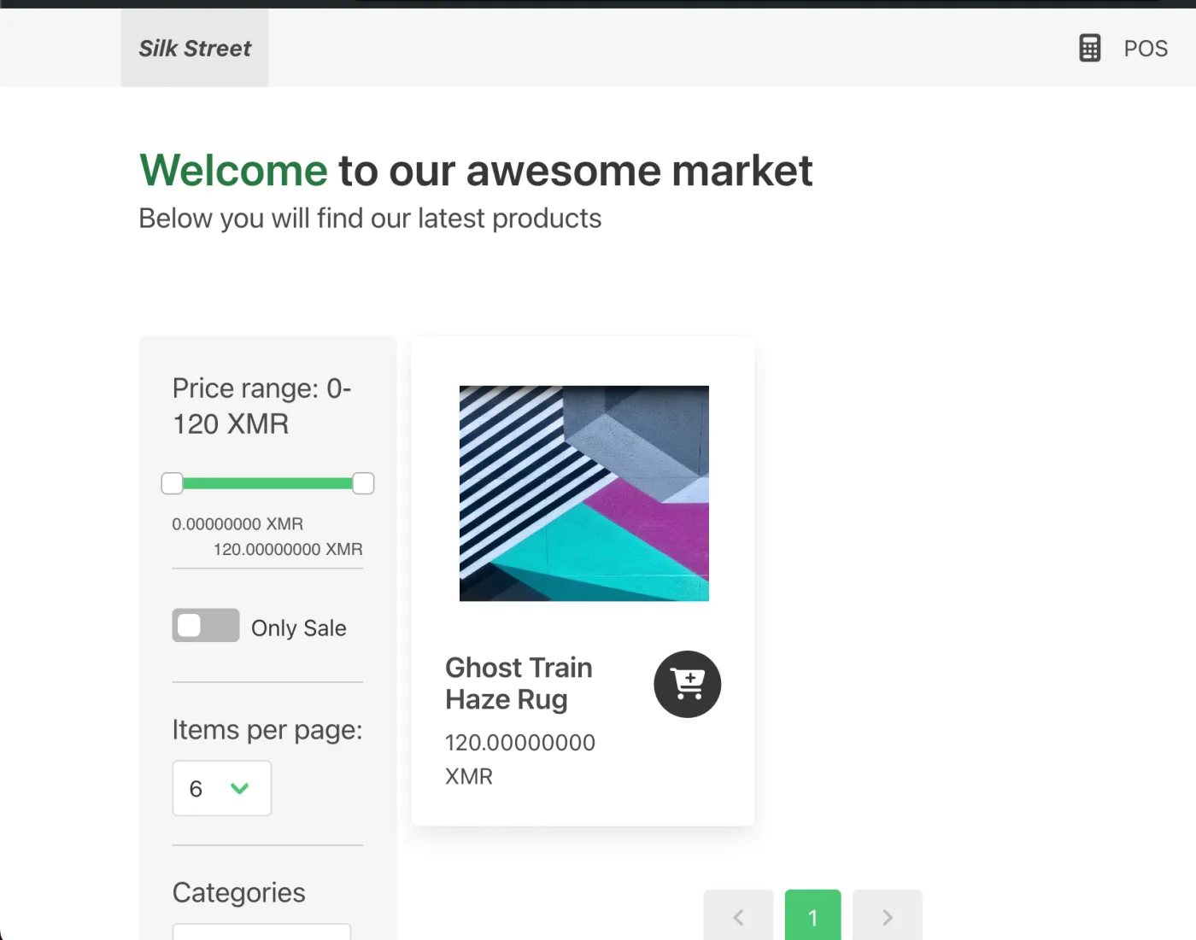Click the 120.00000000 XMR maximum range value

click(x=288, y=549)
